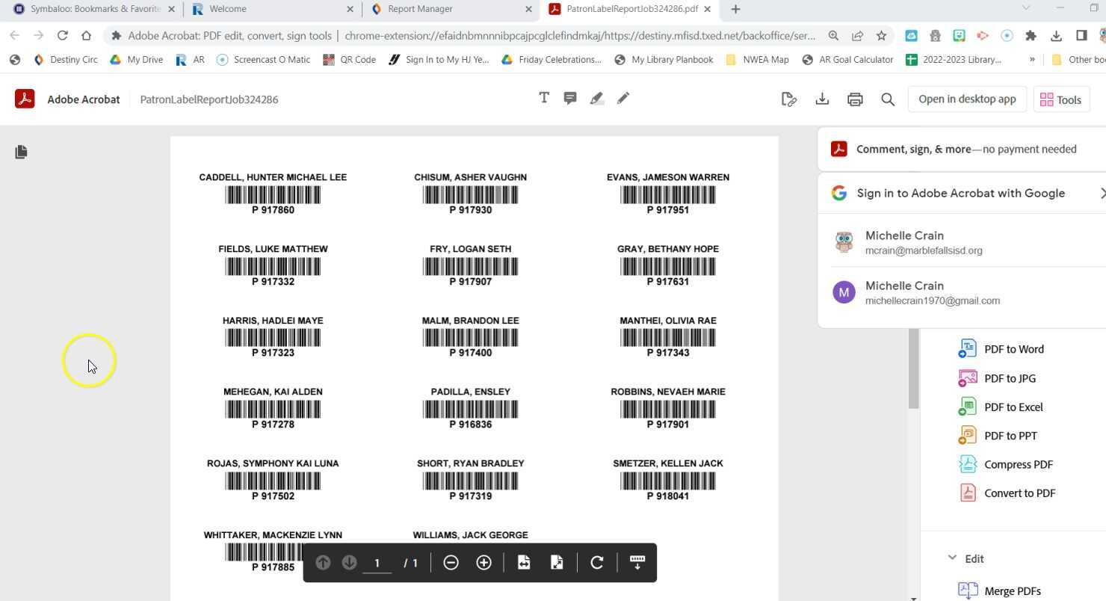Open the document search

[x=888, y=99]
